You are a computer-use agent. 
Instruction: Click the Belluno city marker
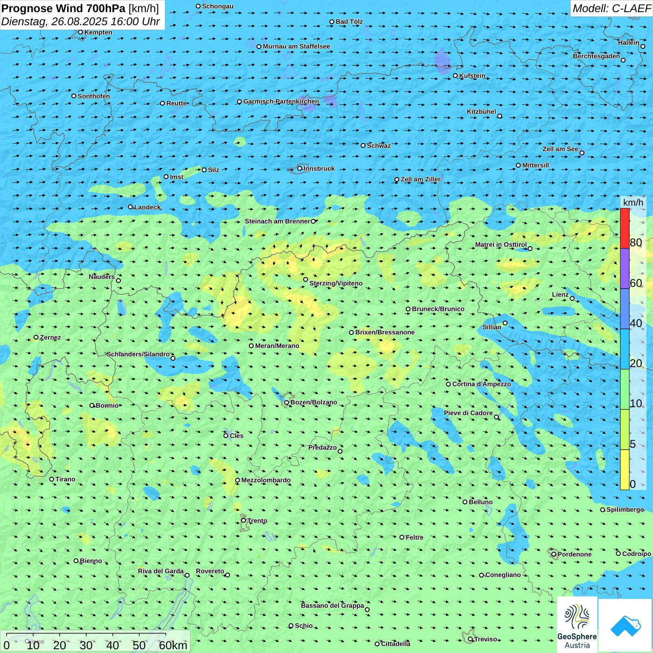465,502
